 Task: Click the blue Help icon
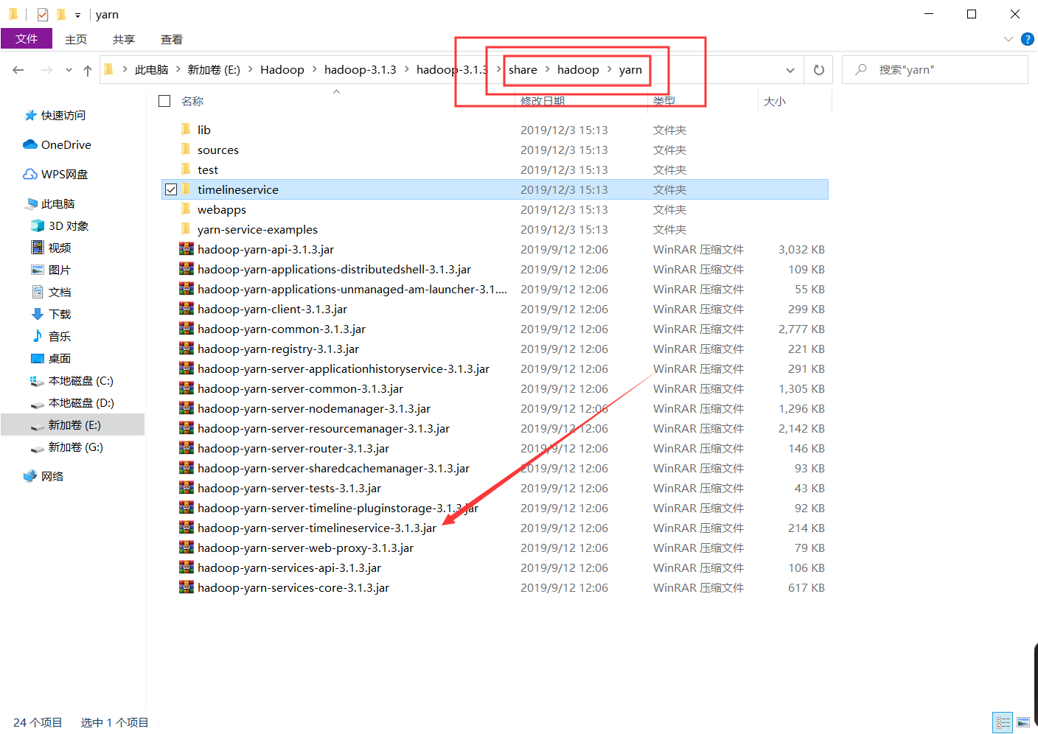[1028, 39]
